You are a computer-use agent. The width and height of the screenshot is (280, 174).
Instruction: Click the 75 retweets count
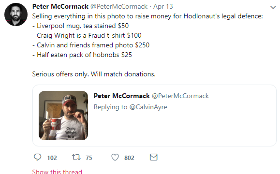click(89, 158)
